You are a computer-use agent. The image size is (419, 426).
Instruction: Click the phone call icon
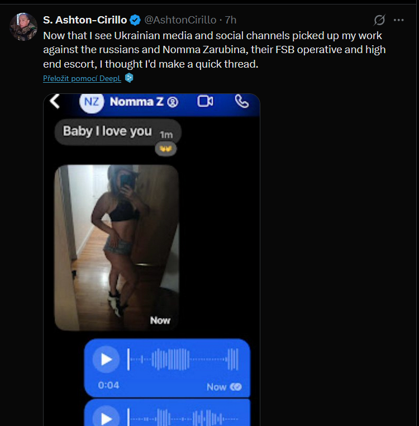(x=242, y=101)
